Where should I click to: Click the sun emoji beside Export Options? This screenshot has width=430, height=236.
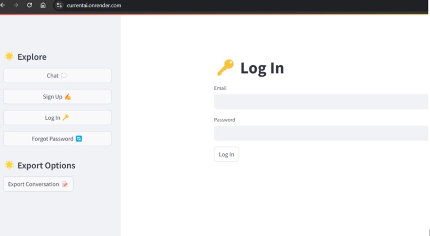[x=9, y=165]
